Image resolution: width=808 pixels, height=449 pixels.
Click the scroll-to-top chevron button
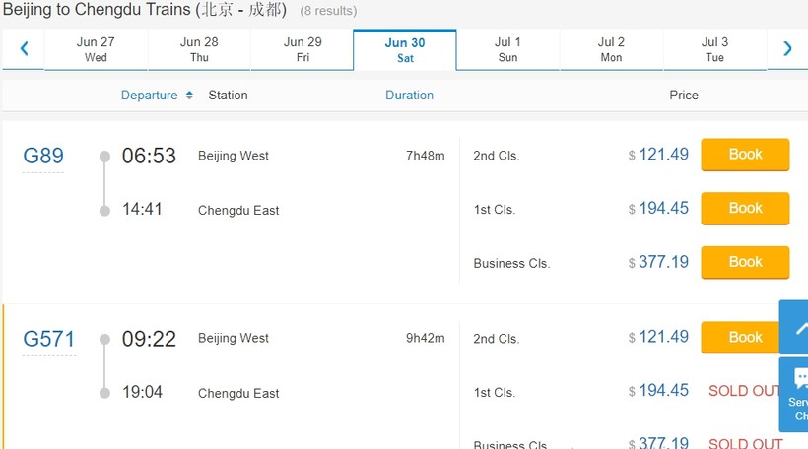coord(796,328)
